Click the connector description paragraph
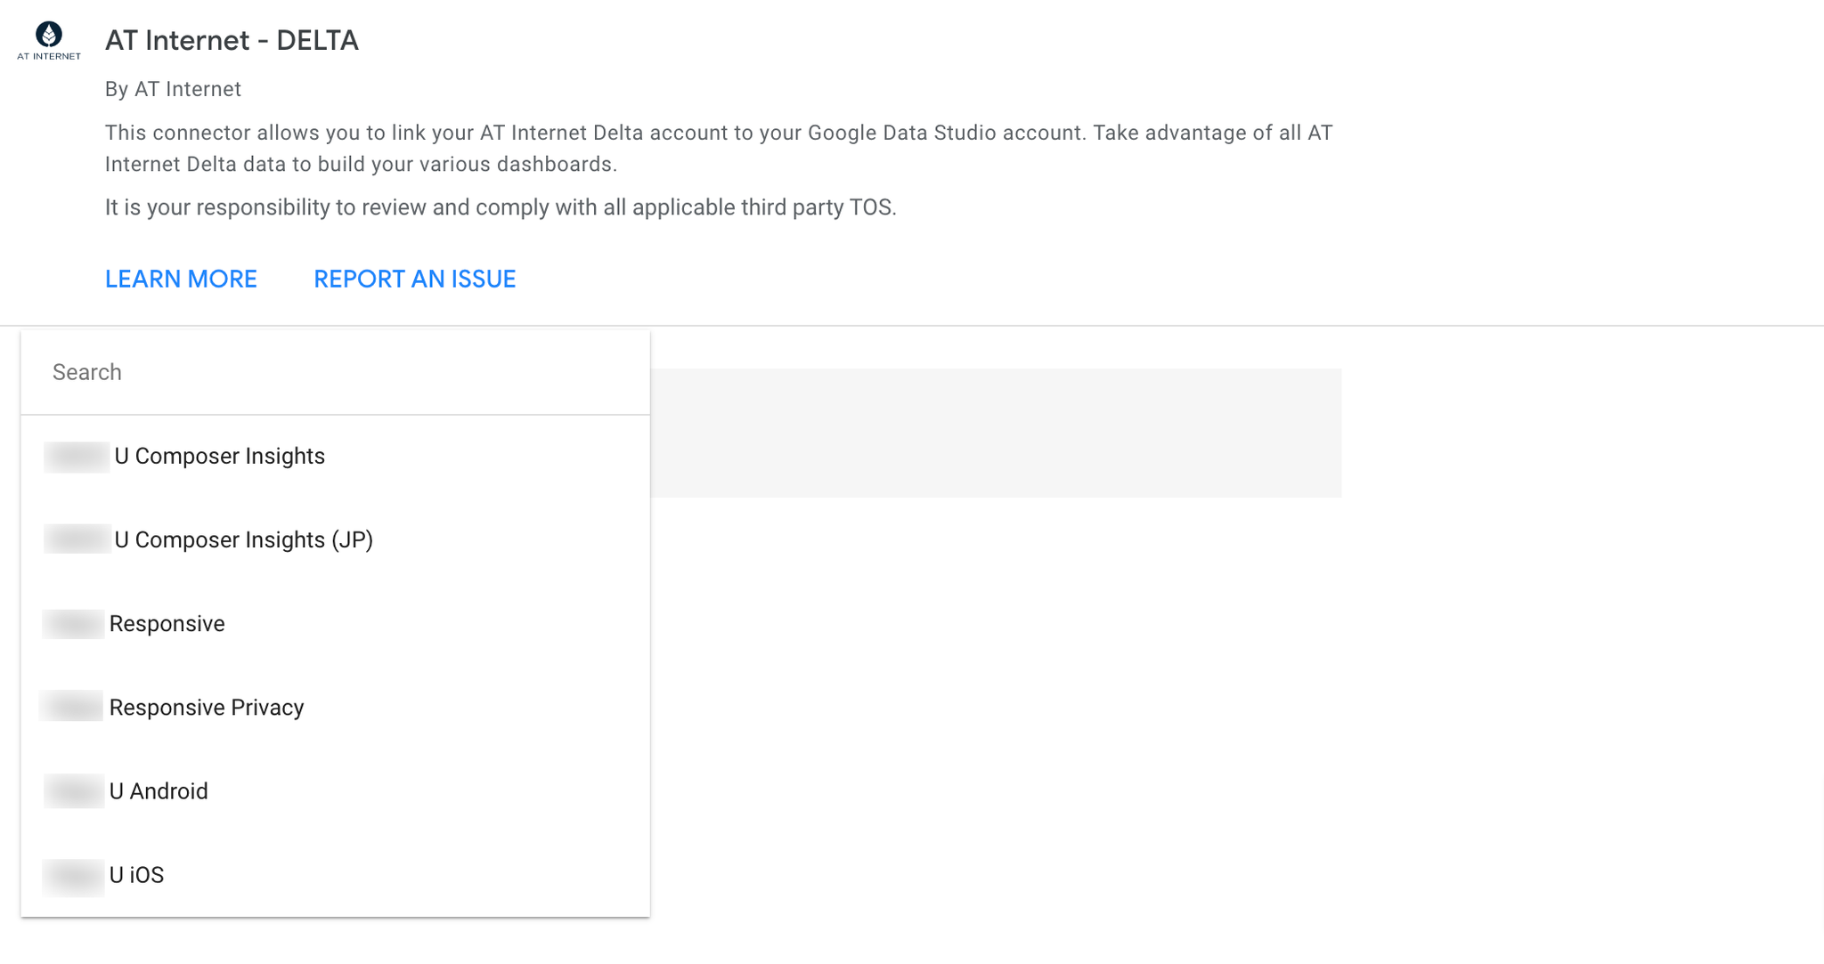 tap(719, 149)
